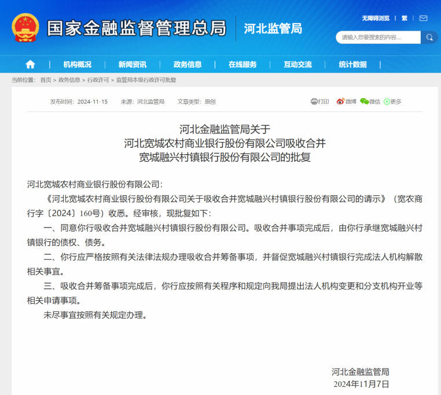Click 政务信息 in the breadcrumb

point(69,80)
